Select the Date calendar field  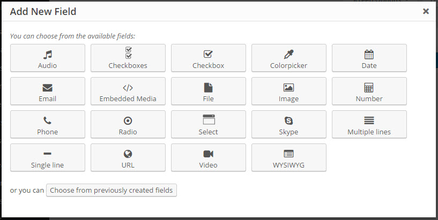click(369, 58)
